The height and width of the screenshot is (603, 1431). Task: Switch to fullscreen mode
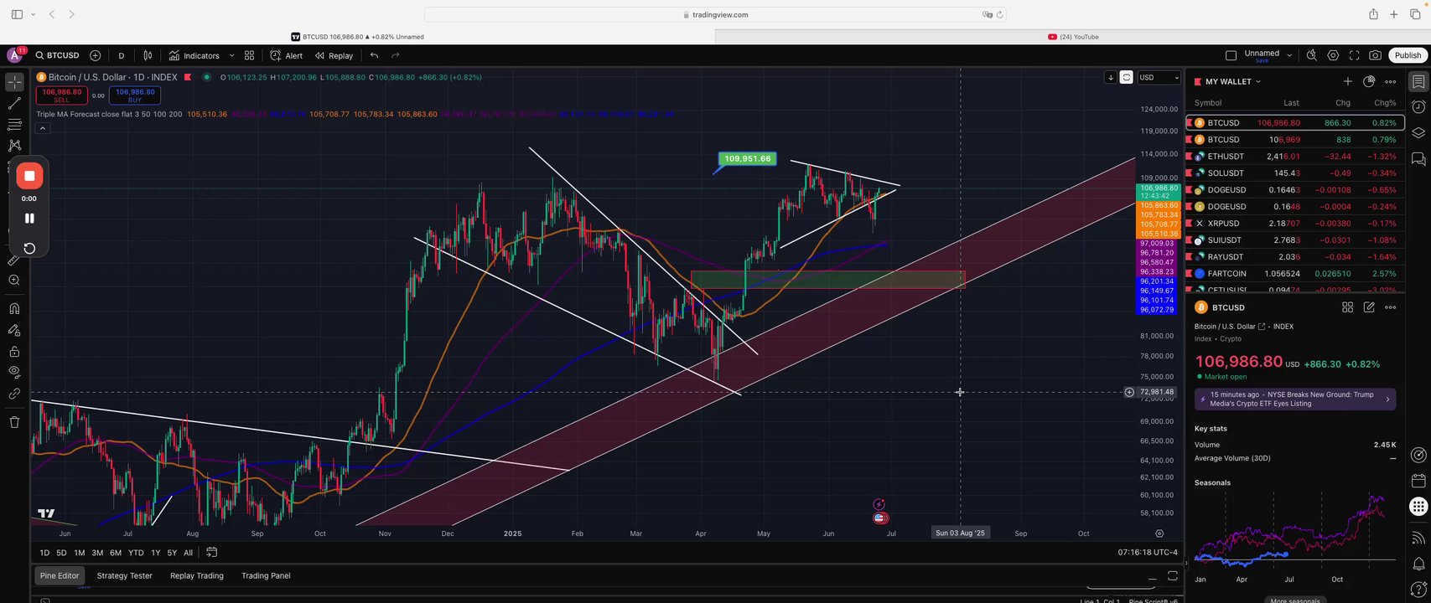point(1354,55)
